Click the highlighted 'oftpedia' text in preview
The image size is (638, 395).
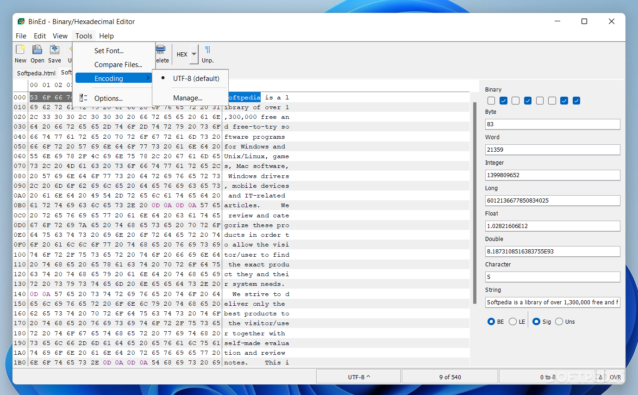tap(244, 97)
